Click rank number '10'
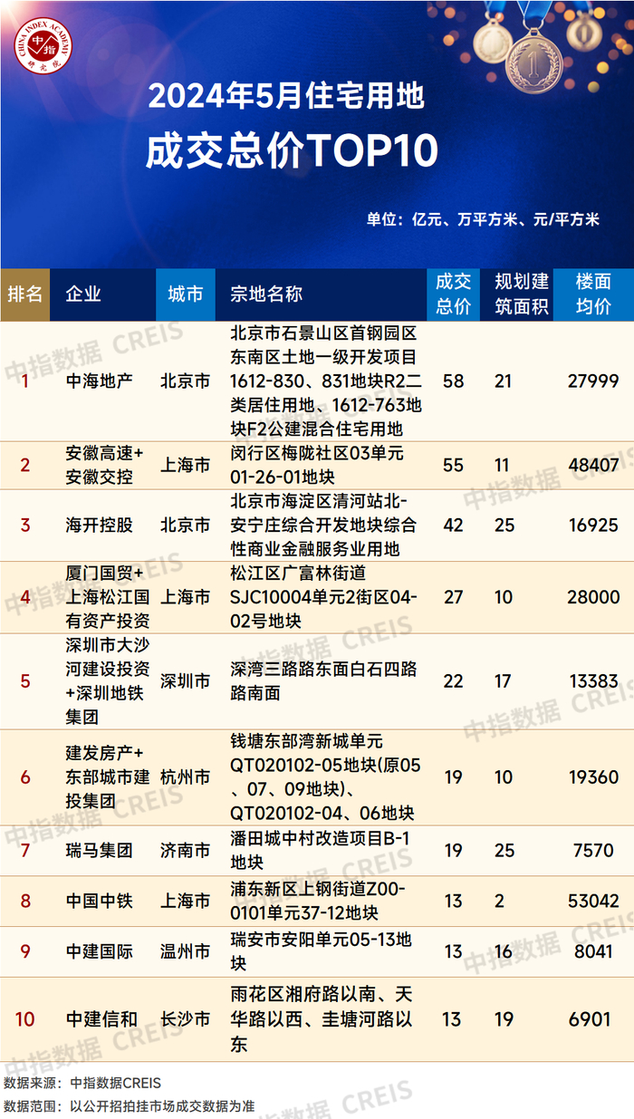This screenshot has height=1119, width=634. tap(25, 1019)
